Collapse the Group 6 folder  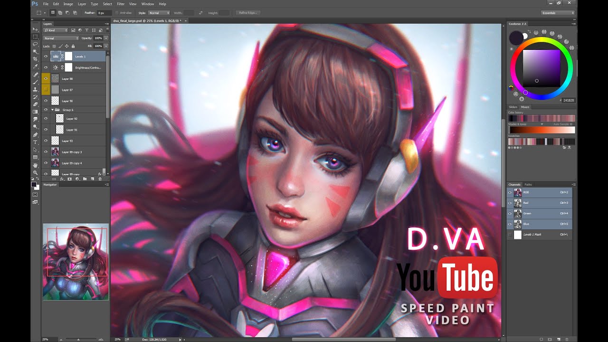coord(53,110)
